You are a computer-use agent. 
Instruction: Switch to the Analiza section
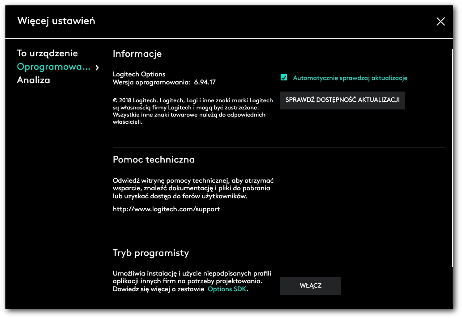(x=34, y=80)
